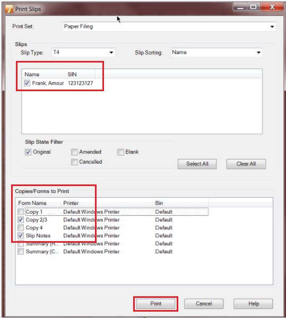Select the Printer column header

[107, 203]
